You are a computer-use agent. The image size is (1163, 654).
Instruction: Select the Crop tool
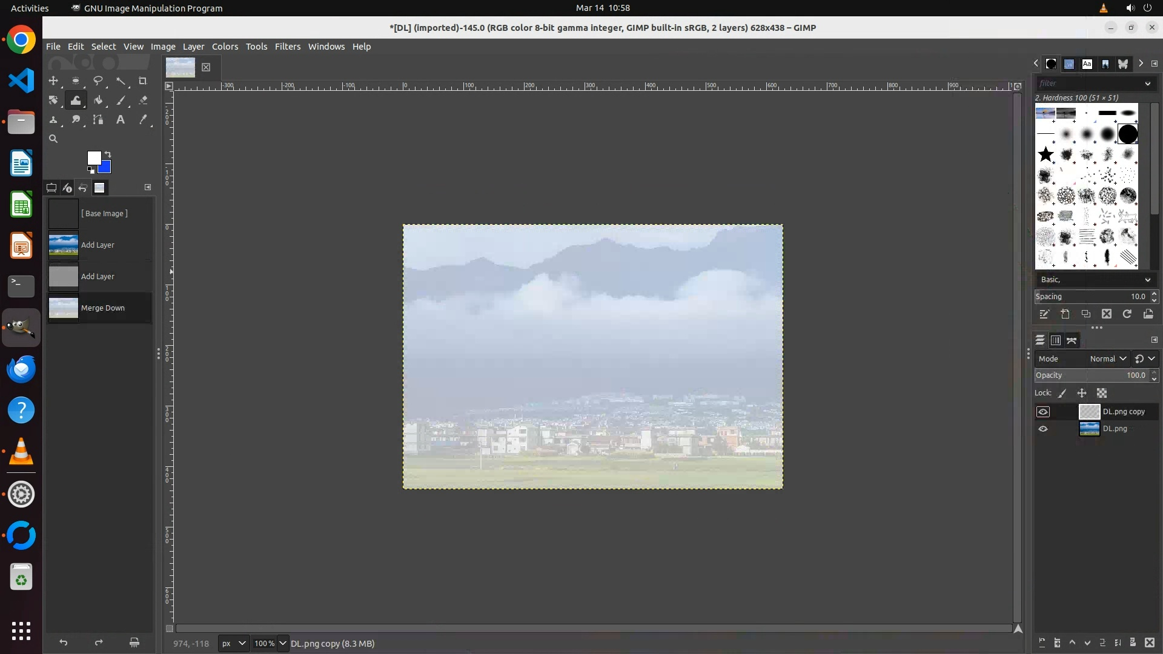click(143, 81)
